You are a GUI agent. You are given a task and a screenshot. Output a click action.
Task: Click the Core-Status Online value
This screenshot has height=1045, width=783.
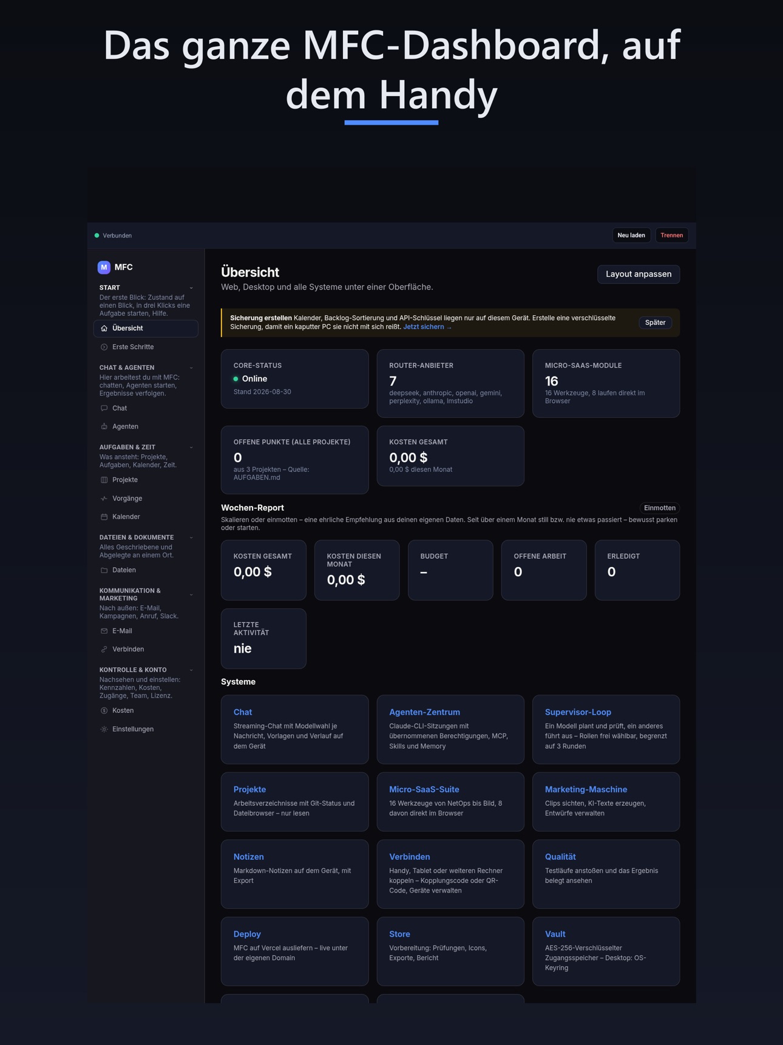pyautogui.click(x=254, y=379)
